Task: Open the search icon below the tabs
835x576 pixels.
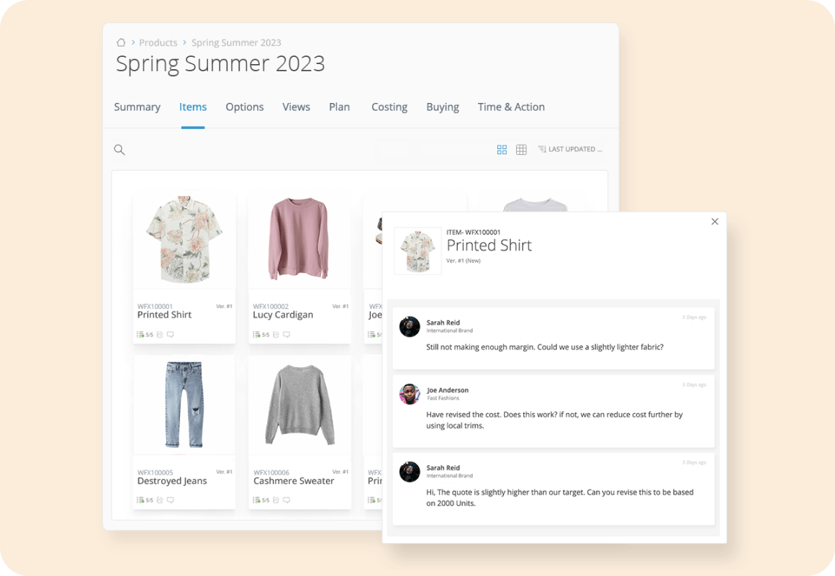Action: 119,150
